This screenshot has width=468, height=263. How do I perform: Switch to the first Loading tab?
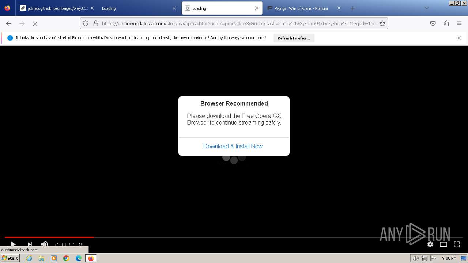click(x=139, y=8)
